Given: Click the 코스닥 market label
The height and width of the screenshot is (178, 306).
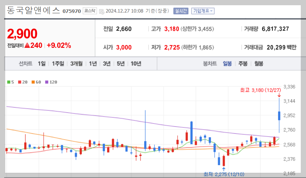Looking at the screenshot, I should coord(90,11).
